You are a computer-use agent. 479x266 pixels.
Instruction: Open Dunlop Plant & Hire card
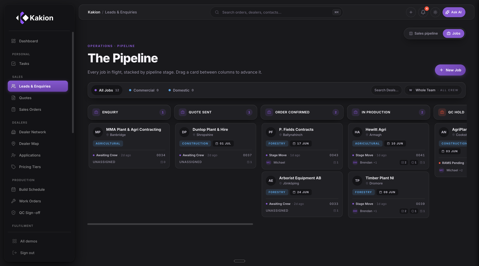pos(216,146)
